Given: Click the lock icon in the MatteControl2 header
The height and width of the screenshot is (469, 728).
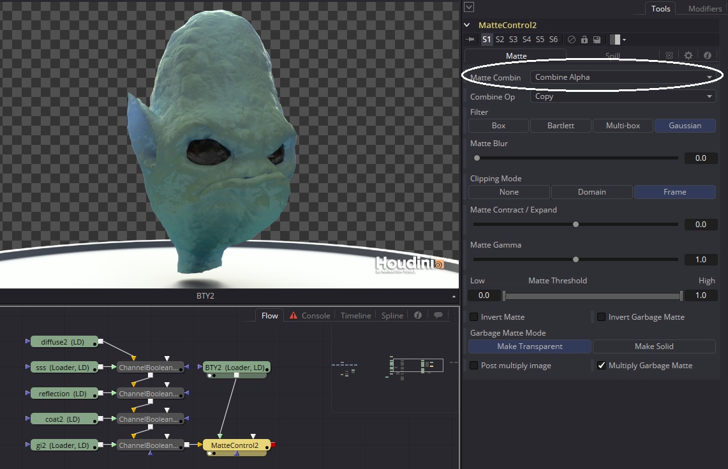Looking at the screenshot, I should 584,39.
